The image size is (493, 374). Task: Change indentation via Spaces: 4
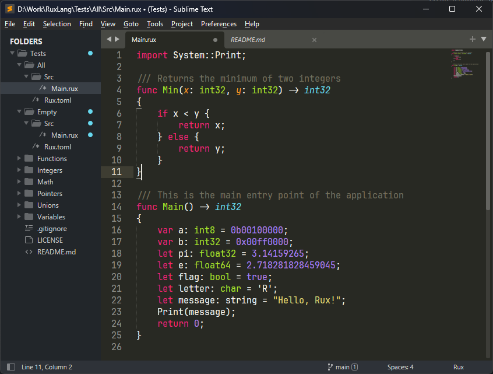pyautogui.click(x=400, y=367)
